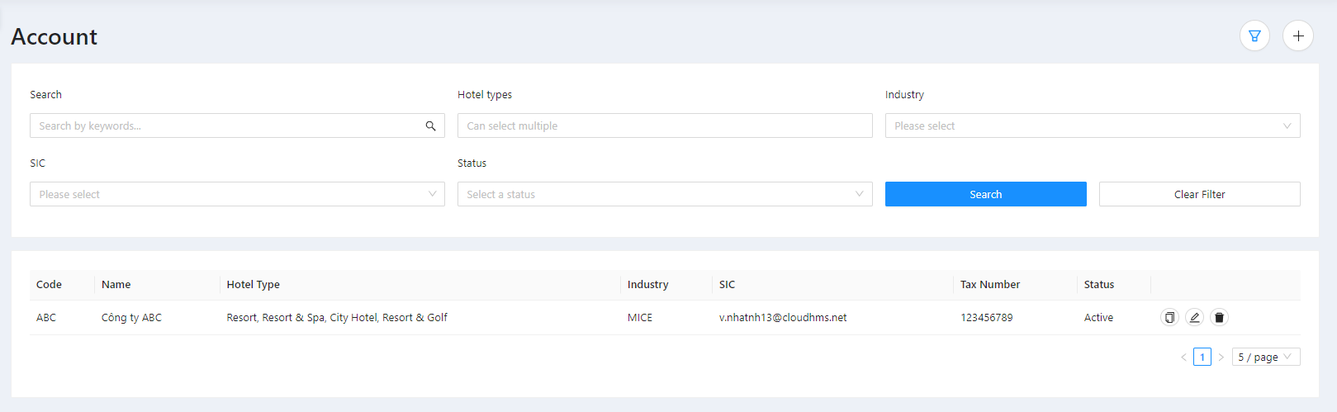Click the Hotel Type column header

point(254,285)
